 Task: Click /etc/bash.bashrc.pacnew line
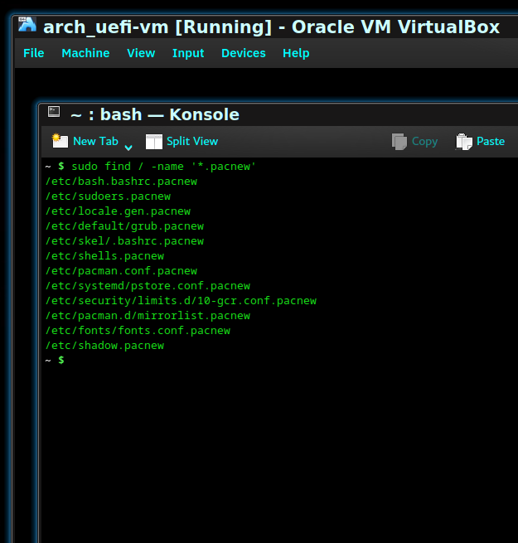[122, 182]
